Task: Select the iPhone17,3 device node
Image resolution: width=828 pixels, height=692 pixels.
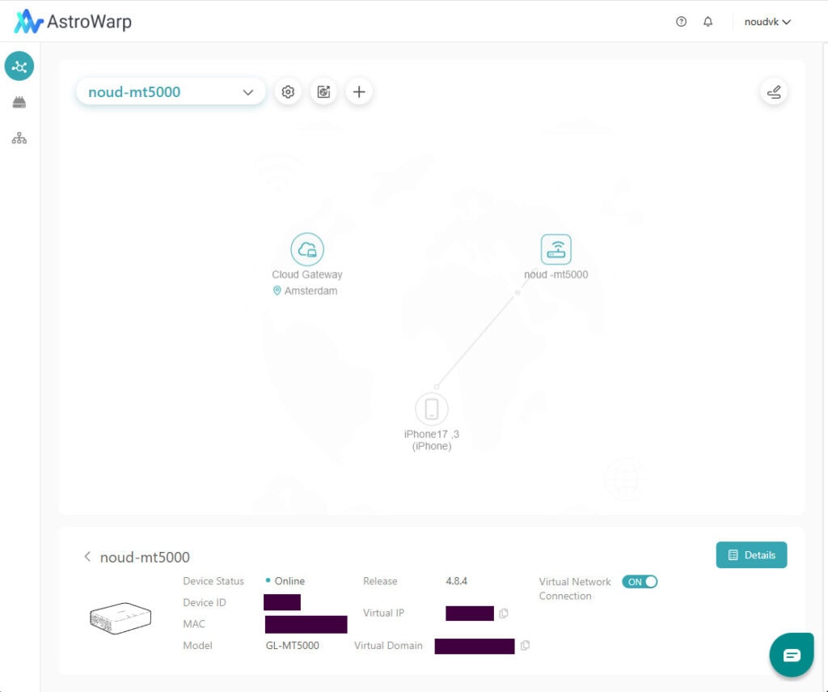Action: 432,409
